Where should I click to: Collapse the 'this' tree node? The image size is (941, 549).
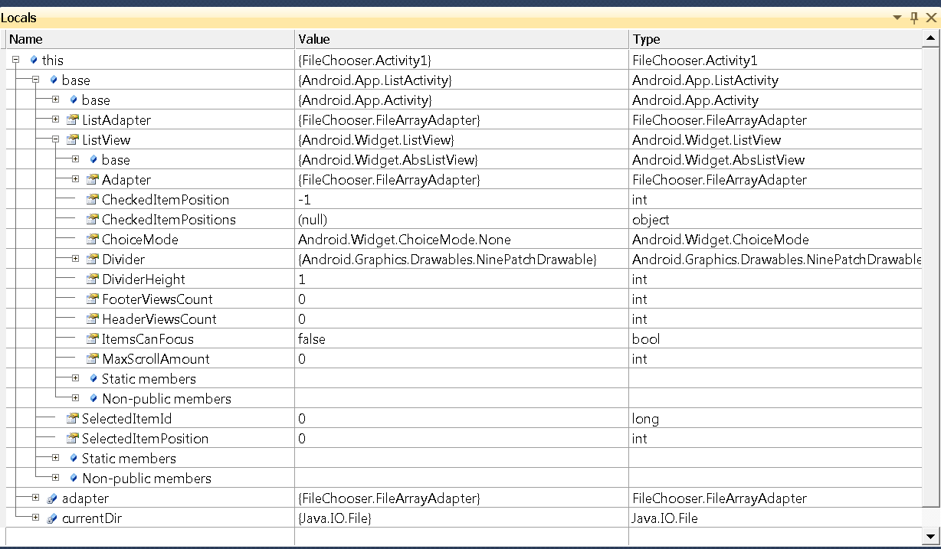[15, 60]
